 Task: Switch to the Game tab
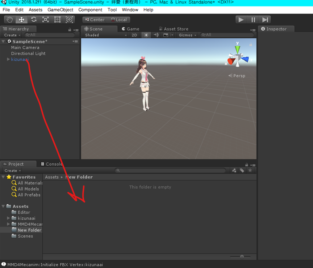click(130, 29)
